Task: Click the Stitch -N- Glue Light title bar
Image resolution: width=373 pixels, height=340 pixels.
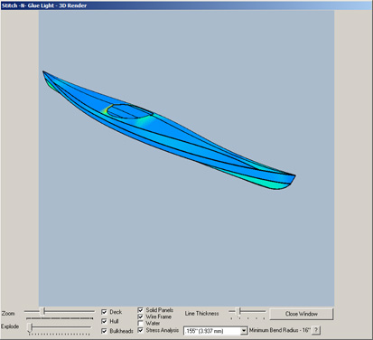Action: coord(186,5)
